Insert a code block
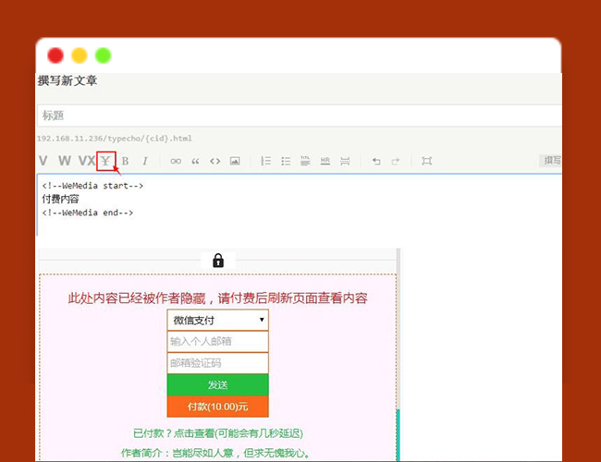This screenshot has width=601, height=462. click(x=215, y=161)
